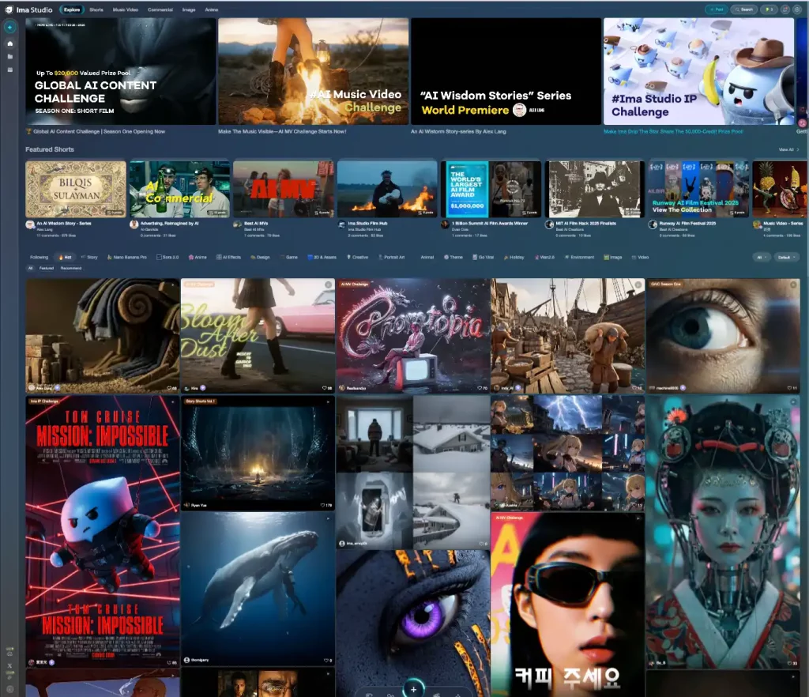Select the Following filter
Image resolution: width=809 pixels, height=697 pixels.
[39, 257]
